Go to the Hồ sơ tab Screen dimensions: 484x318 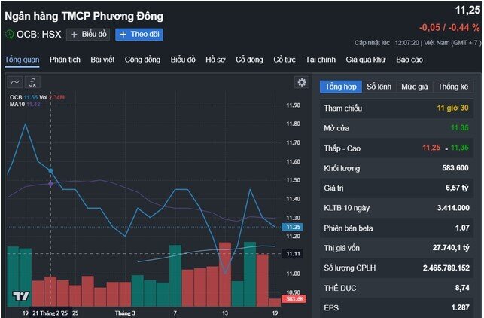tap(215, 60)
